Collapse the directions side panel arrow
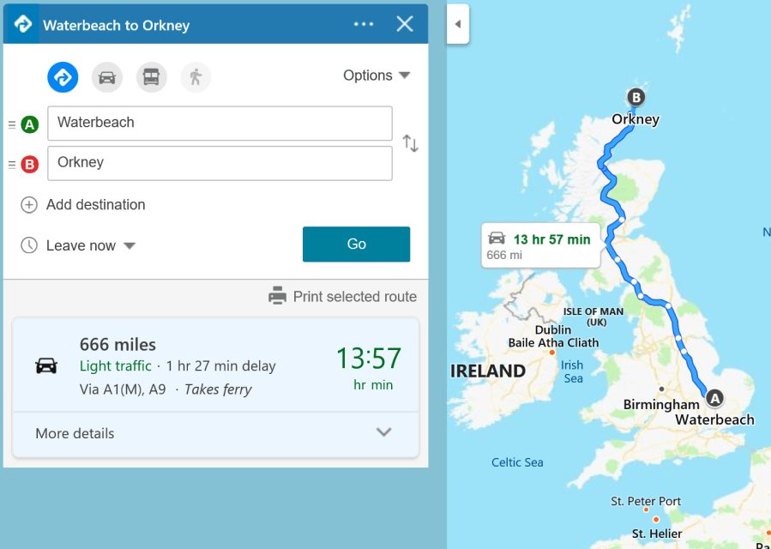 (x=457, y=24)
